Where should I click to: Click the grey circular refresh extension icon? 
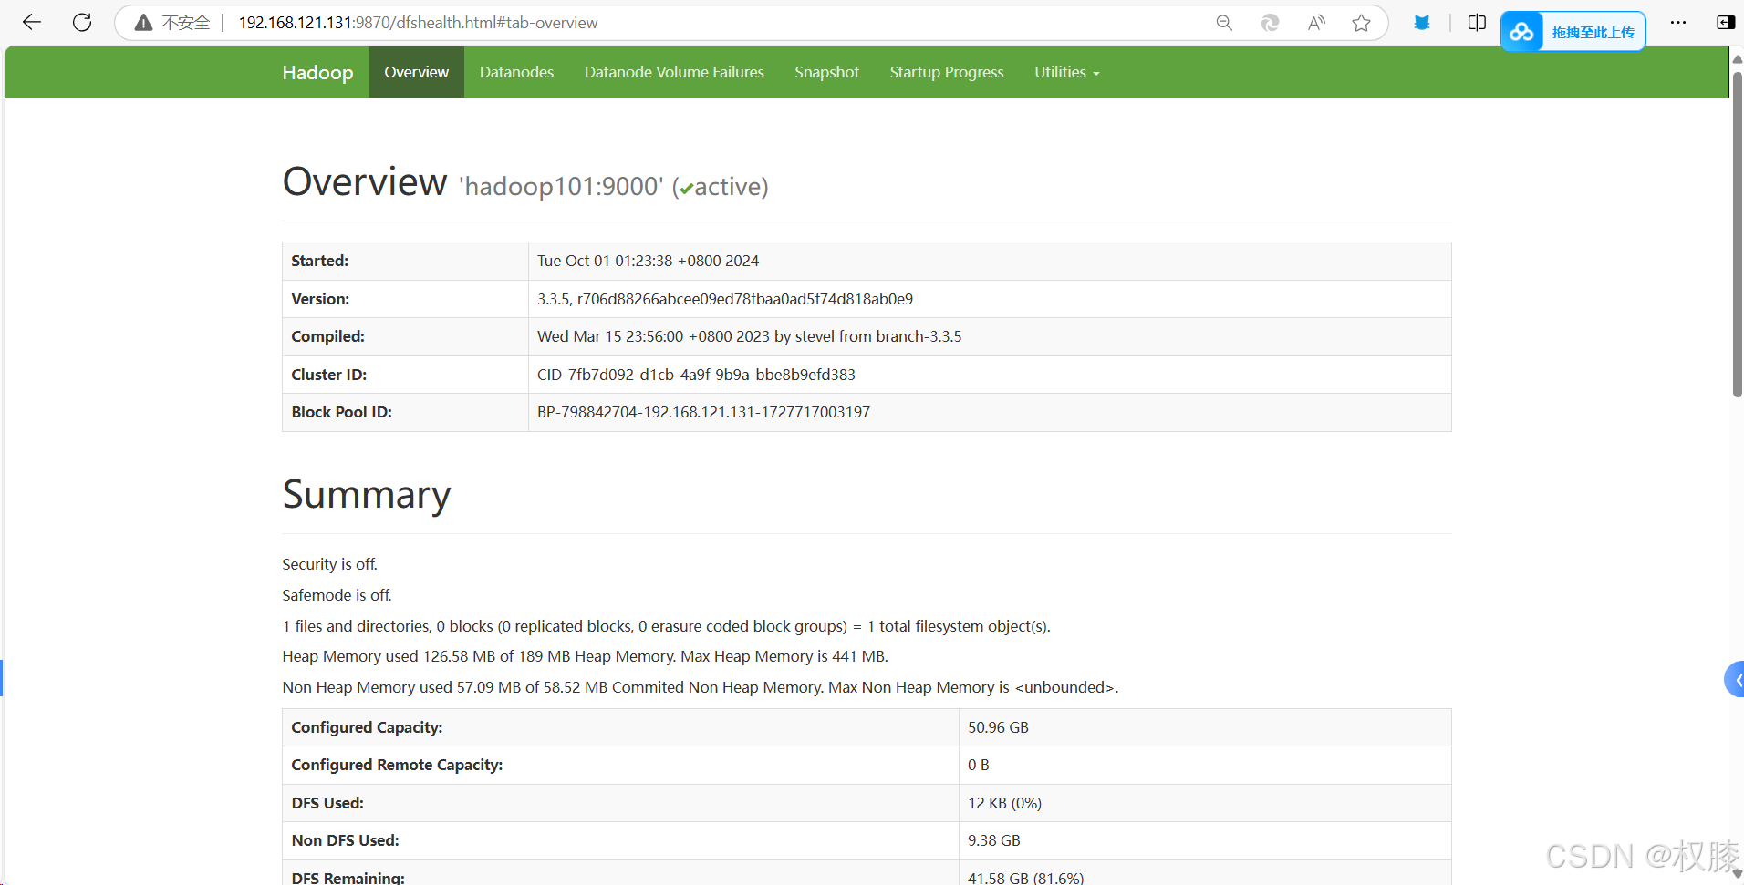(x=1270, y=23)
